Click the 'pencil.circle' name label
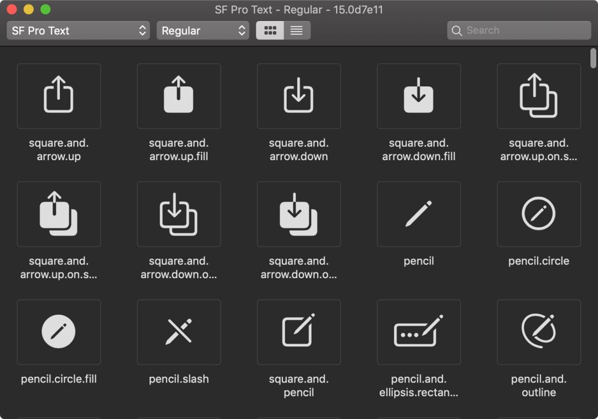This screenshot has width=598, height=419. coord(539,261)
